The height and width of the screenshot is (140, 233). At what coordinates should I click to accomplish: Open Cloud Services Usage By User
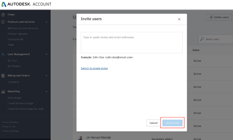(25, 109)
